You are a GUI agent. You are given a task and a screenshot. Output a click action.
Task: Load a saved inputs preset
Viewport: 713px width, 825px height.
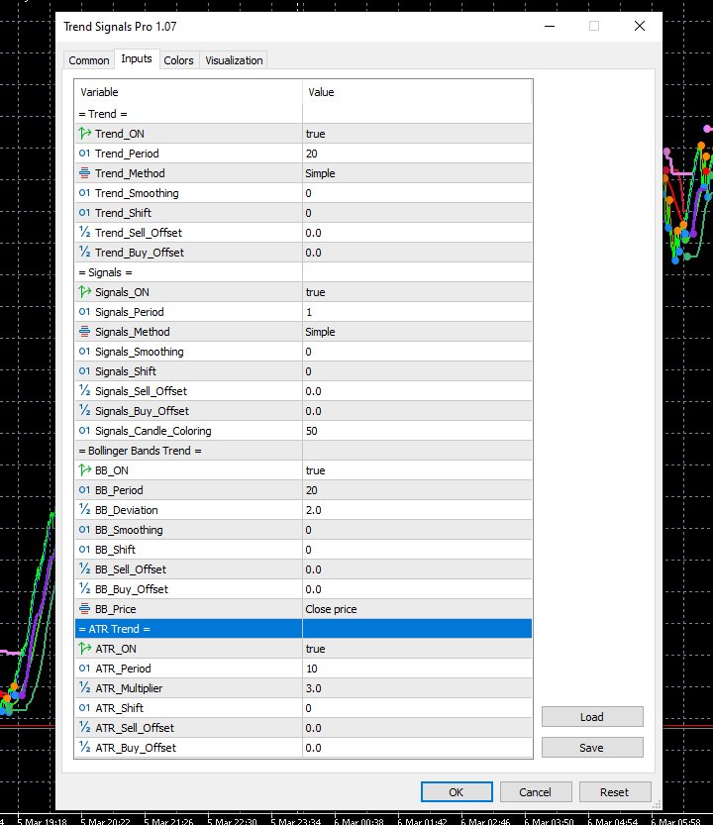[x=592, y=717]
